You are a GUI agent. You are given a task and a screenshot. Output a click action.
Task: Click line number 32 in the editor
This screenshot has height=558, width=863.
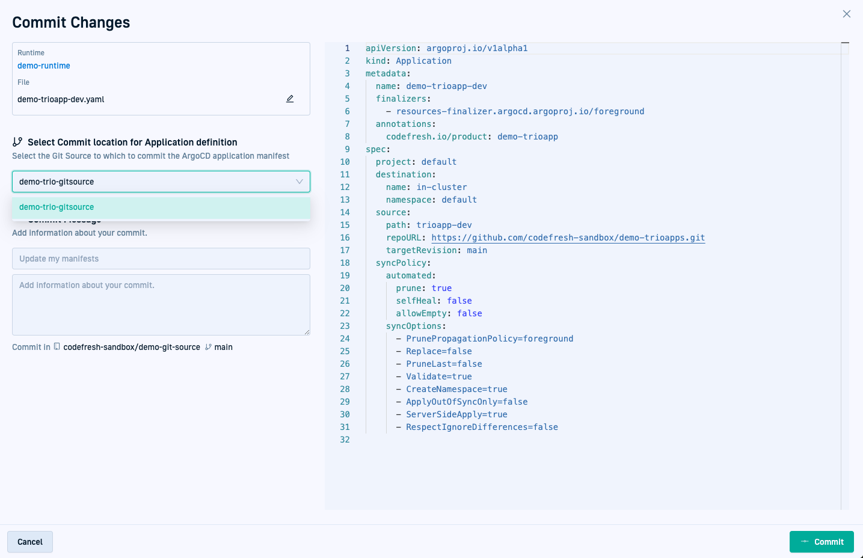pos(345,440)
